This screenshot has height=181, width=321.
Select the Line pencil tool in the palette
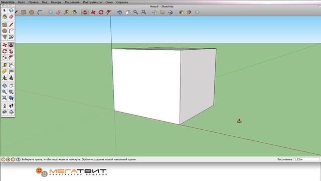click(11, 25)
